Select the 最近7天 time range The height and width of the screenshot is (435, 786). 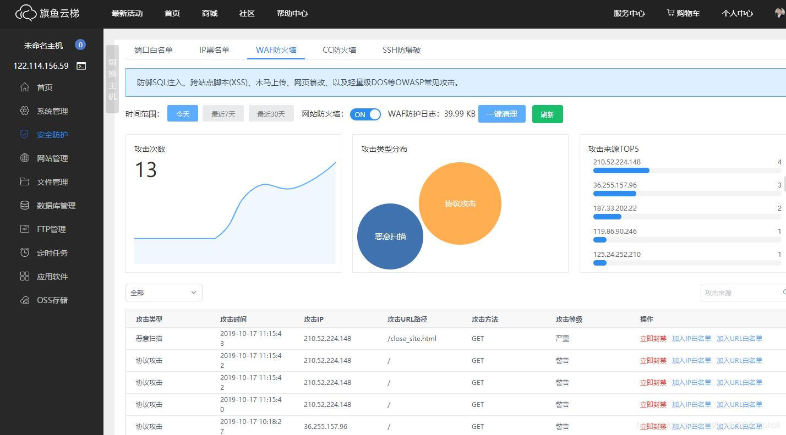[223, 114]
